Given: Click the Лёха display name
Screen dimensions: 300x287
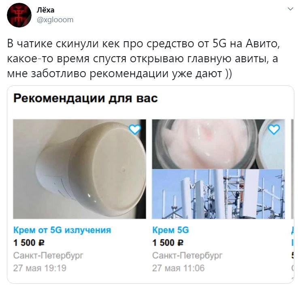Looking at the screenshot, I should pos(45,10).
